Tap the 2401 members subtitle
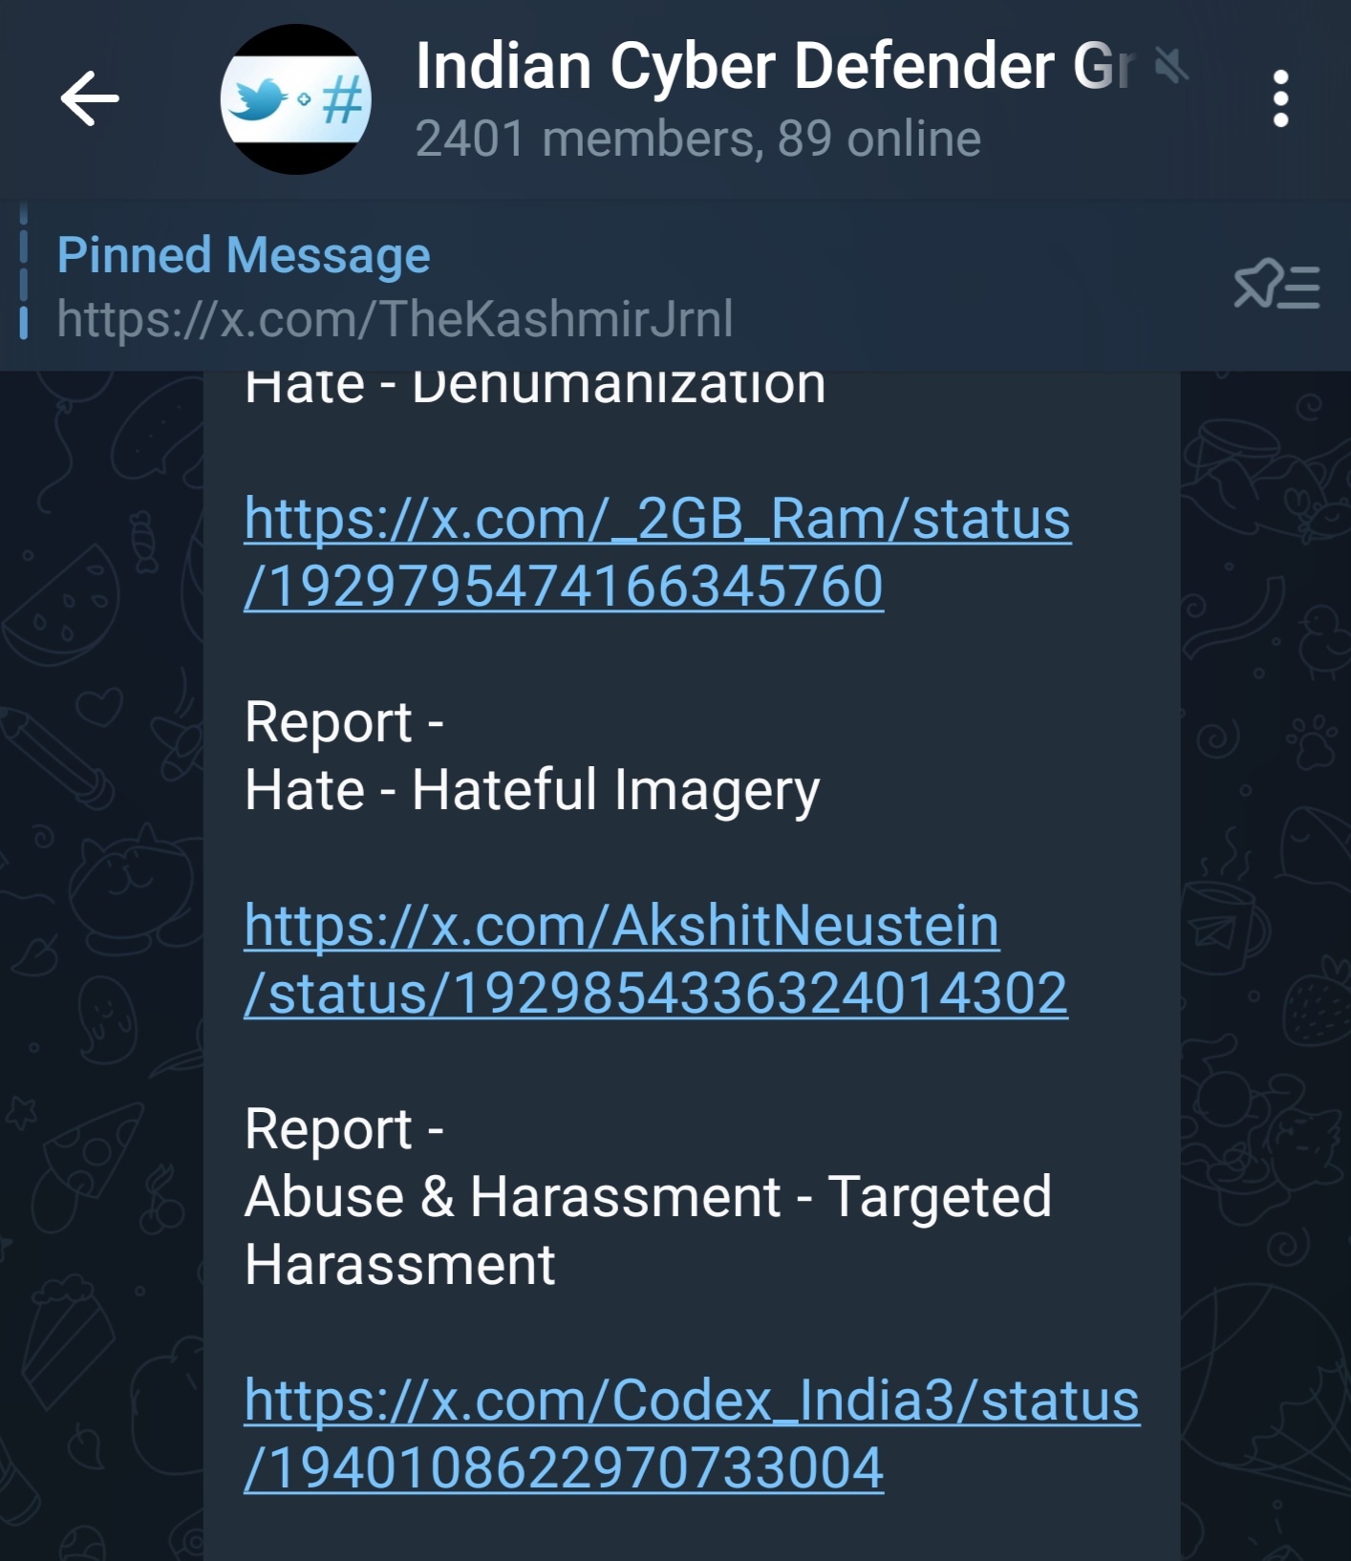The image size is (1351, 1561). click(698, 139)
